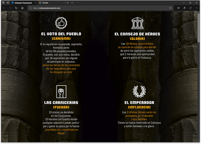201x144 pixels.
Task: Click the 'El Voto del Pueblo' heading
Action: 61,34
